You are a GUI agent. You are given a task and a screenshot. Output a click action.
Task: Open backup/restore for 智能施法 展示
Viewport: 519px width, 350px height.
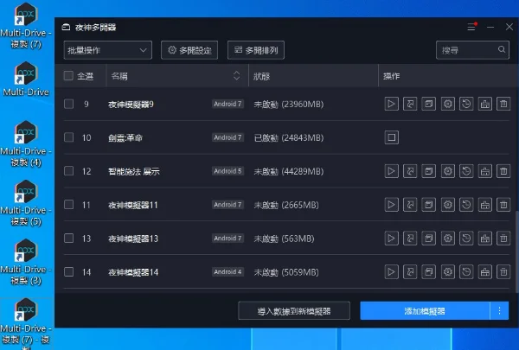[466, 171]
